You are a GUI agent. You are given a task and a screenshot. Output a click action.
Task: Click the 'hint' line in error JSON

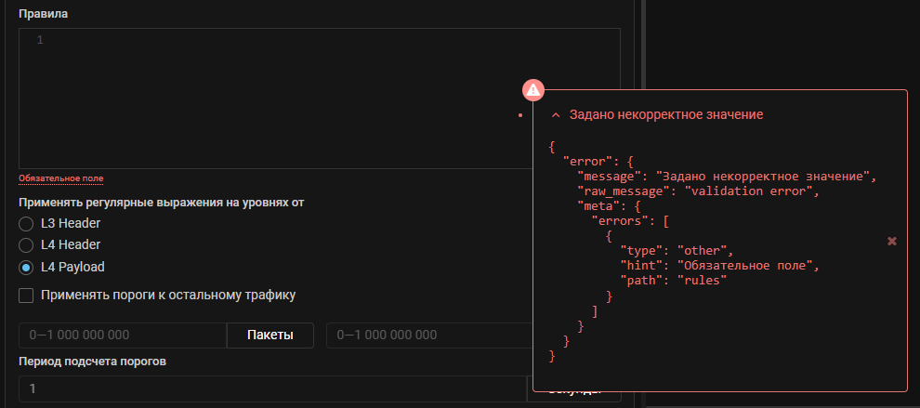click(720, 266)
